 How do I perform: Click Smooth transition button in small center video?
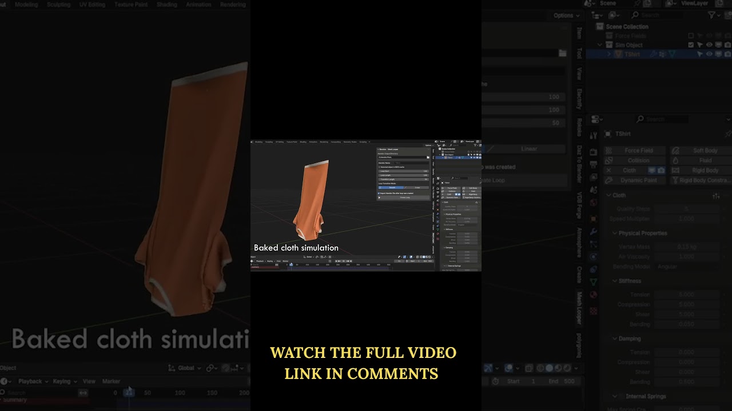point(392,187)
